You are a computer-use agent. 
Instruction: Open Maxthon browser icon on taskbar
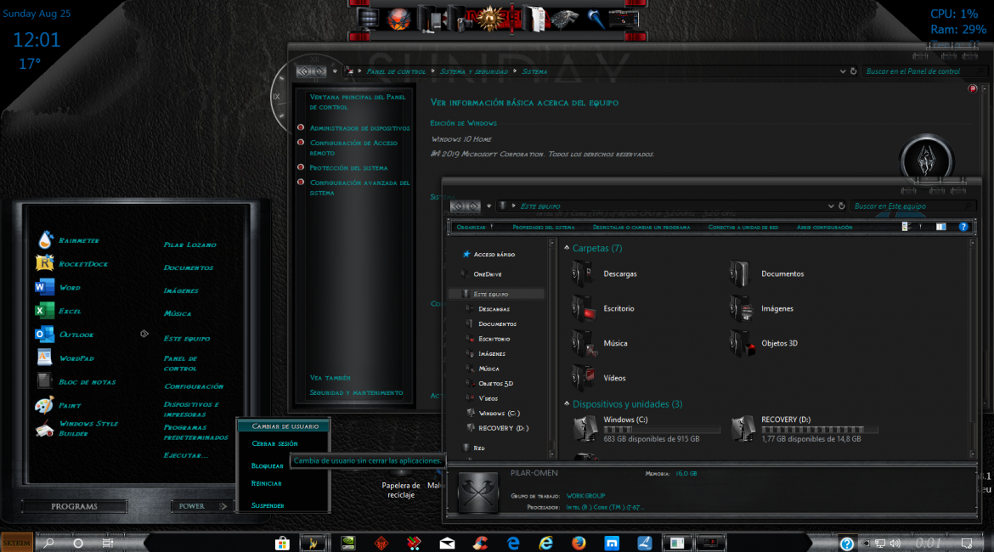611,544
